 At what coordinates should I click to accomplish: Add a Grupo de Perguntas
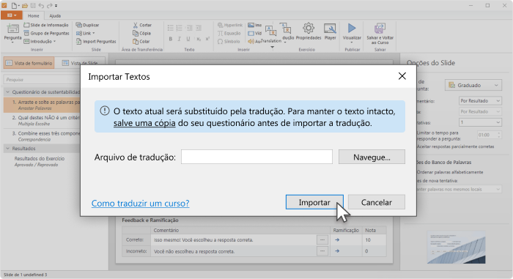[46, 33]
